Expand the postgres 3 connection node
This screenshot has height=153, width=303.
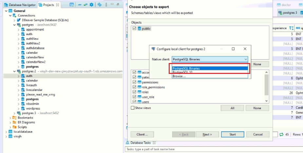14,113
